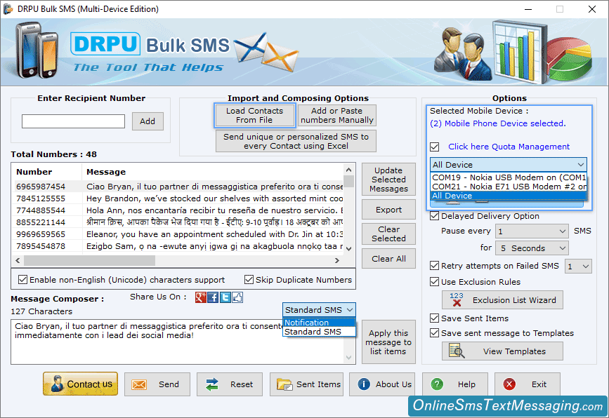Image resolution: width=609 pixels, height=418 pixels.
Task: Uncheck Save Sent Items
Action: pos(435,318)
